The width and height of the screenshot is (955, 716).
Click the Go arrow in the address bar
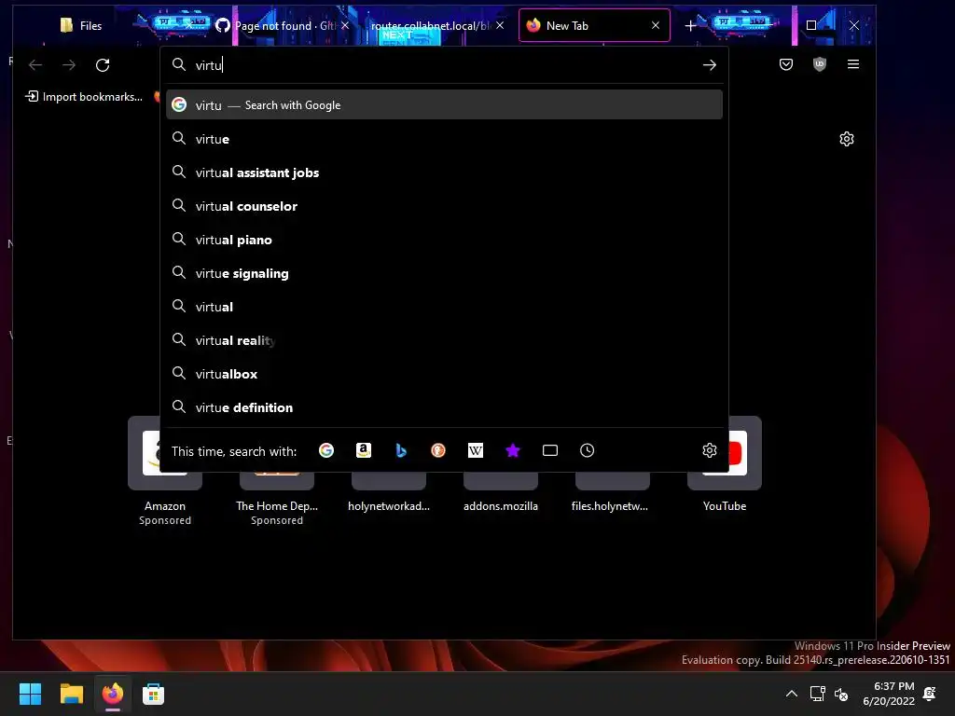709,65
